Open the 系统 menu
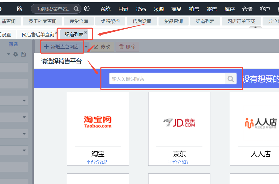This screenshot has height=184, width=279. click(105, 9)
